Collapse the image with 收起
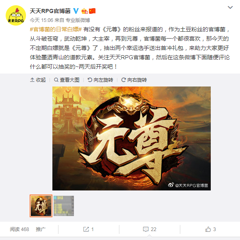 click(x=38, y=80)
